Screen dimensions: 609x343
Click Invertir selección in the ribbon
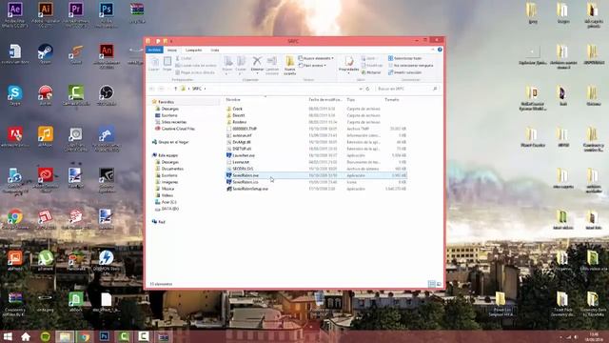(404, 72)
